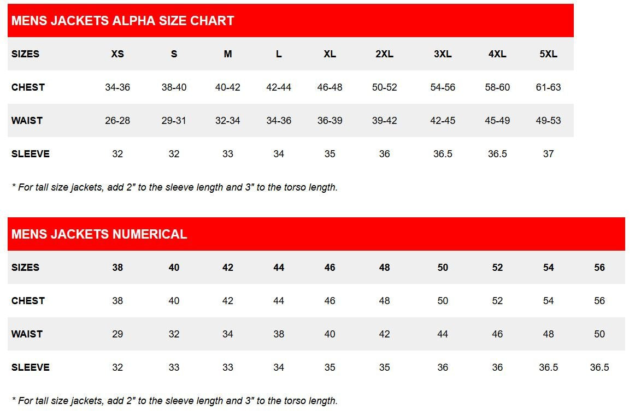Viewport: 635px width, 415px height.
Task: Select the XS size column header
Action: click(x=117, y=54)
